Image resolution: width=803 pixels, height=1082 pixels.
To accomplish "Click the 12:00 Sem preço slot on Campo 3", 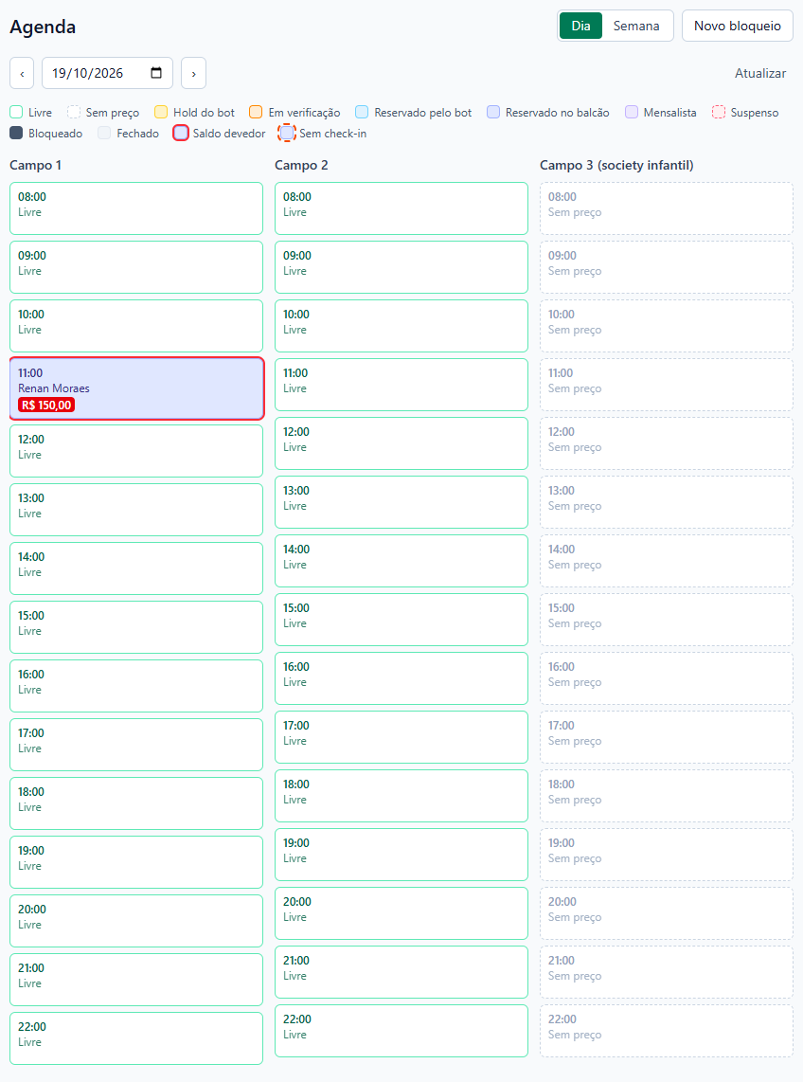I will 667,443.
